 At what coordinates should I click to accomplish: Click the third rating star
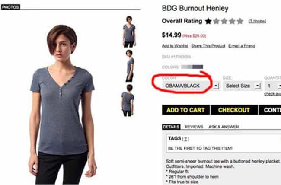[224, 21]
